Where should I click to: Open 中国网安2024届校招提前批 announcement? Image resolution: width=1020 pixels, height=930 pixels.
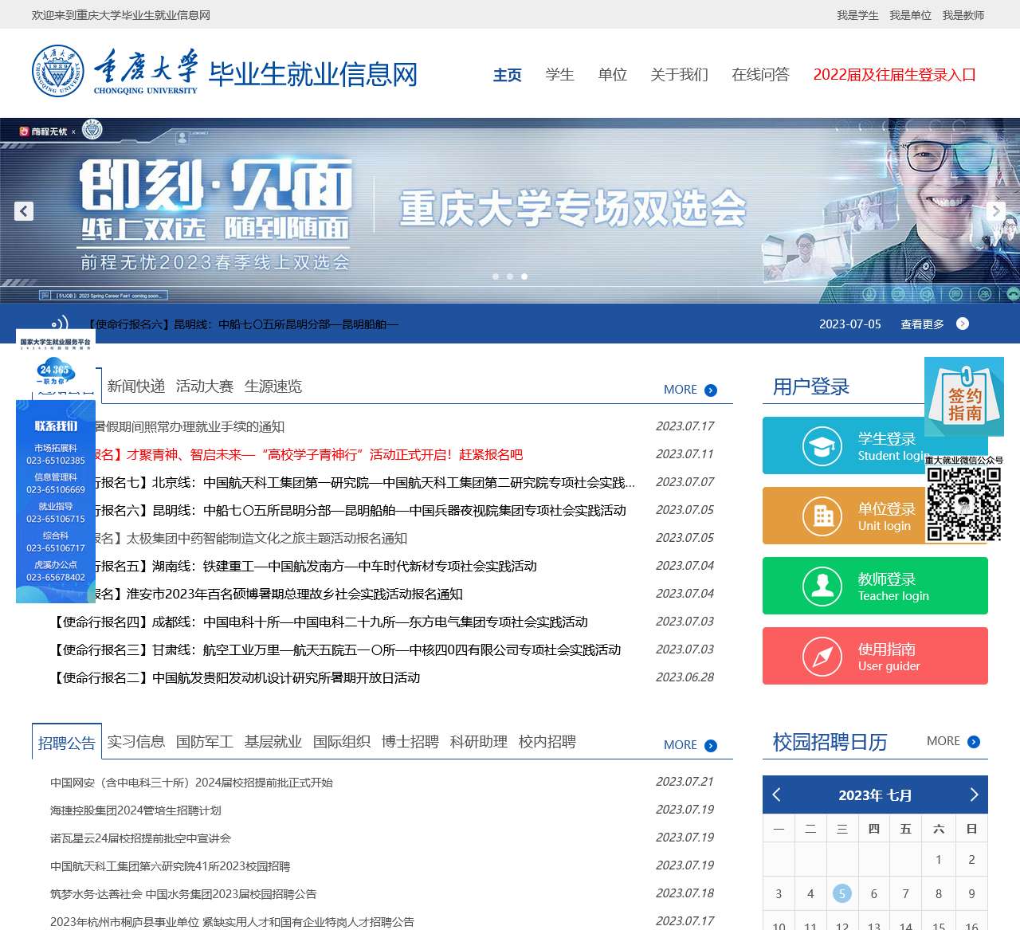[x=191, y=783]
